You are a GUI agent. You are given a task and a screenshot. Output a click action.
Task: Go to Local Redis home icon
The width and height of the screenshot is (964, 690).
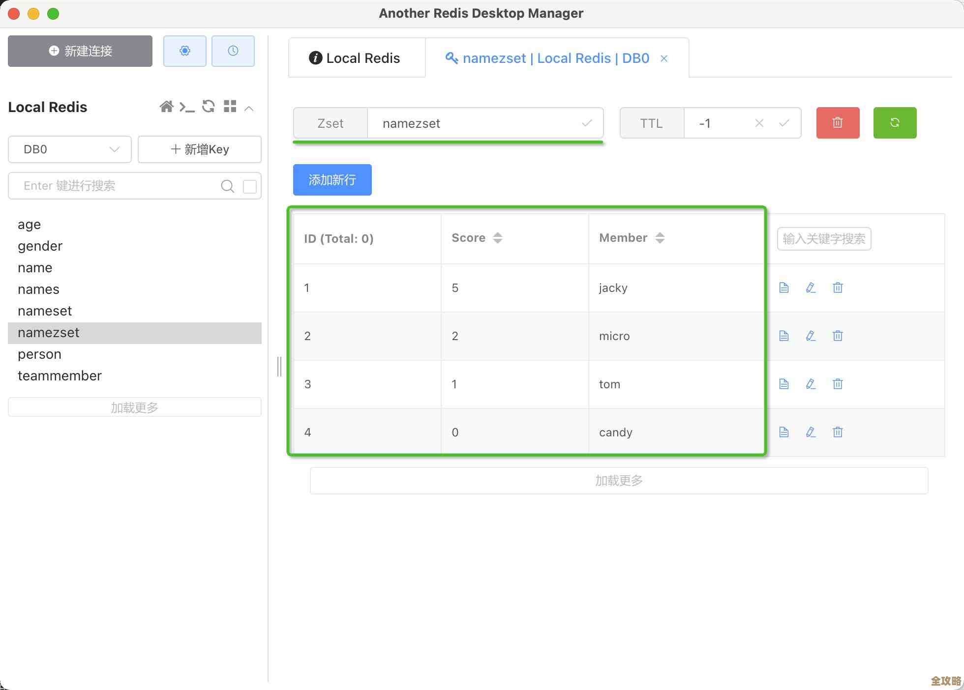pyautogui.click(x=166, y=107)
